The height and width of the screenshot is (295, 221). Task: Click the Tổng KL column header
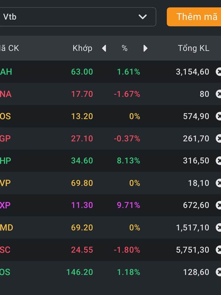click(x=193, y=48)
